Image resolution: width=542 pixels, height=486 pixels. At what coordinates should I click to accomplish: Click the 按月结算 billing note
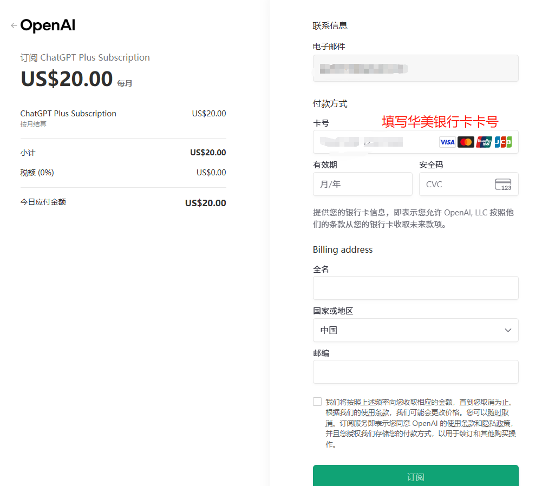pos(33,124)
